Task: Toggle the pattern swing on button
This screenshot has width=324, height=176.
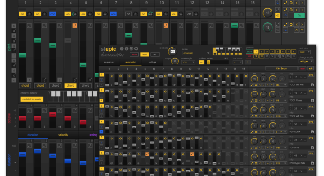Action: point(201,62)
